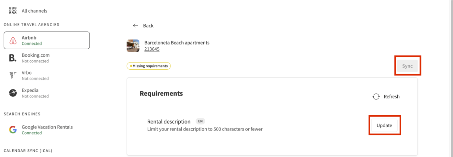Click the refresh circular arrows icon
The image size is (453, 157).
[376, 97]
